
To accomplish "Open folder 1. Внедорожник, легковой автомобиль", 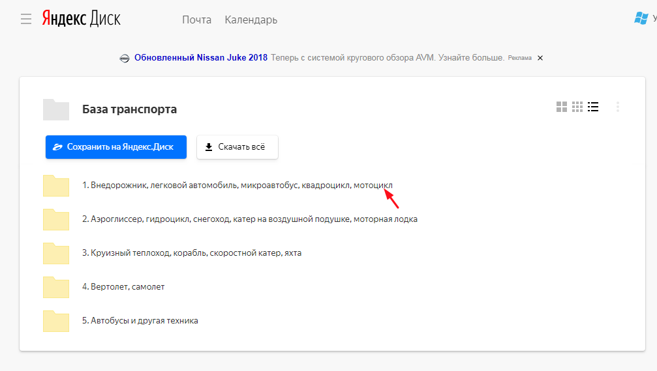I will pos(237,185).
